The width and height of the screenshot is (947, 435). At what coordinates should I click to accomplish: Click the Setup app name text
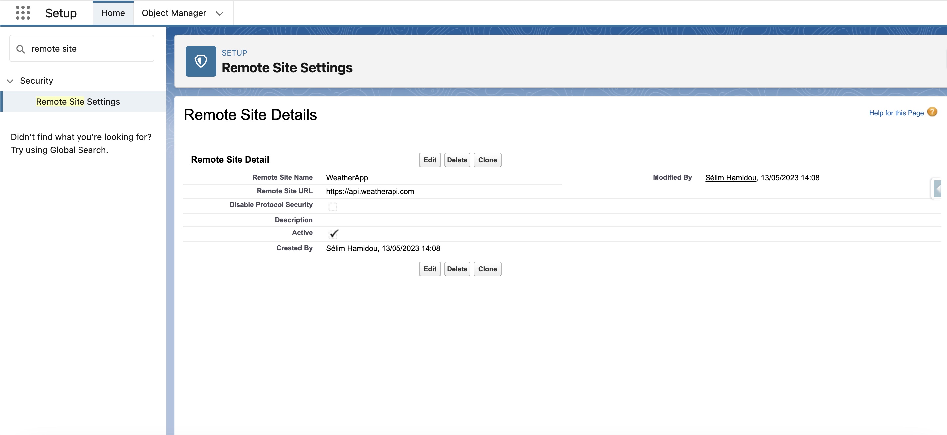point(61,13)
